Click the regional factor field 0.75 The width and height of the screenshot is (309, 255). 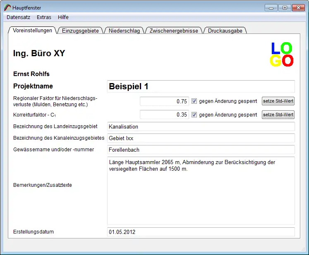(164, 101)
